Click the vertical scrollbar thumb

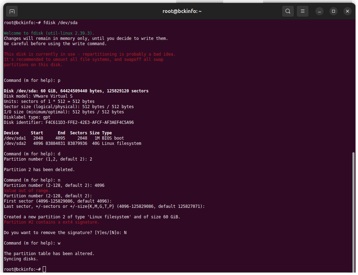click(x=353, y=212)
